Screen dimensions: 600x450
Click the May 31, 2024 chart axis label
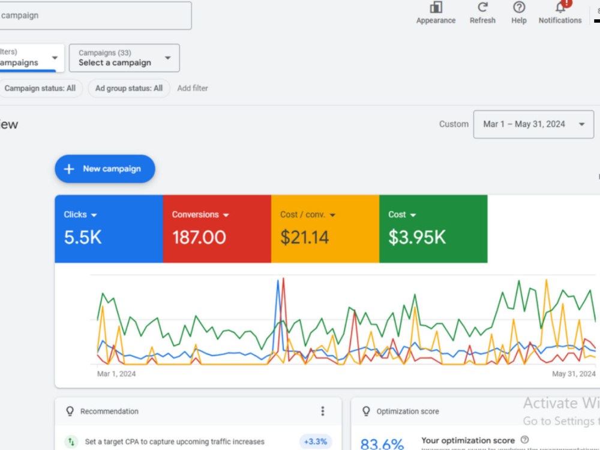pos(574,374)
